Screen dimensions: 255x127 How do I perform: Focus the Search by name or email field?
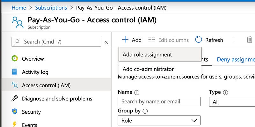(159, 101)
